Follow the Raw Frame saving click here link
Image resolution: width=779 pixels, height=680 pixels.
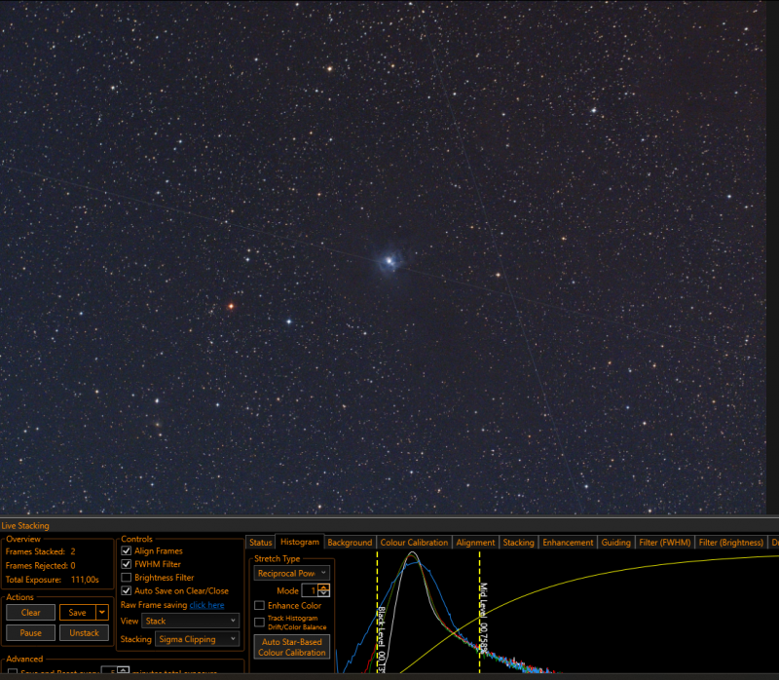[206, 605]
